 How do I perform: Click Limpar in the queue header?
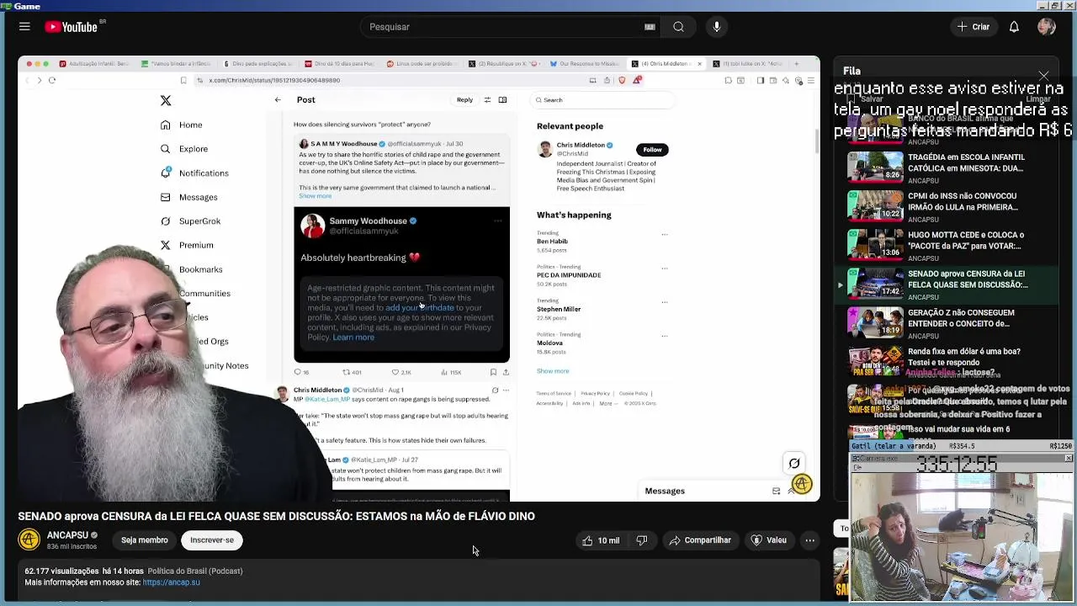(1037, 98)
